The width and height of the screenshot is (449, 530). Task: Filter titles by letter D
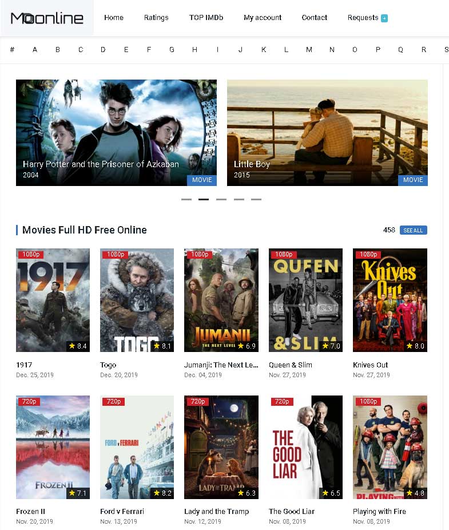pyautogui.click(x=103, y=50)
